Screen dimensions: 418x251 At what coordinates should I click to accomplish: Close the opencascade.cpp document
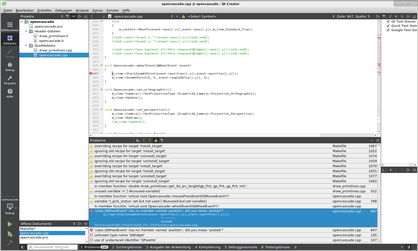177,16
